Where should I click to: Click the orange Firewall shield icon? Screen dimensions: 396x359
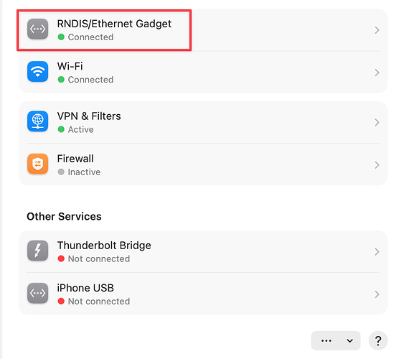(x=37, y=164)
